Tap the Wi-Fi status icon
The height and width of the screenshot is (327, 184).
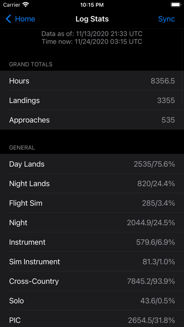26,5
